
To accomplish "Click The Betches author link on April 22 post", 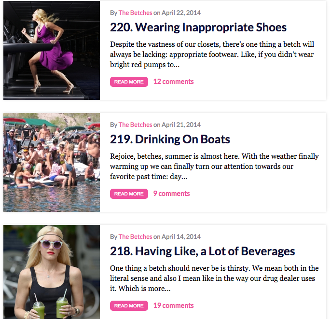I will (x=135, y=13).
